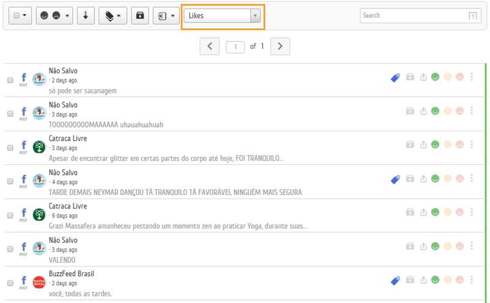Image resolution: width=490 pixels, height=303 pixels.
Task: Tick checkbox next to 'VALENDO' post
Action: tap(10, 249)
